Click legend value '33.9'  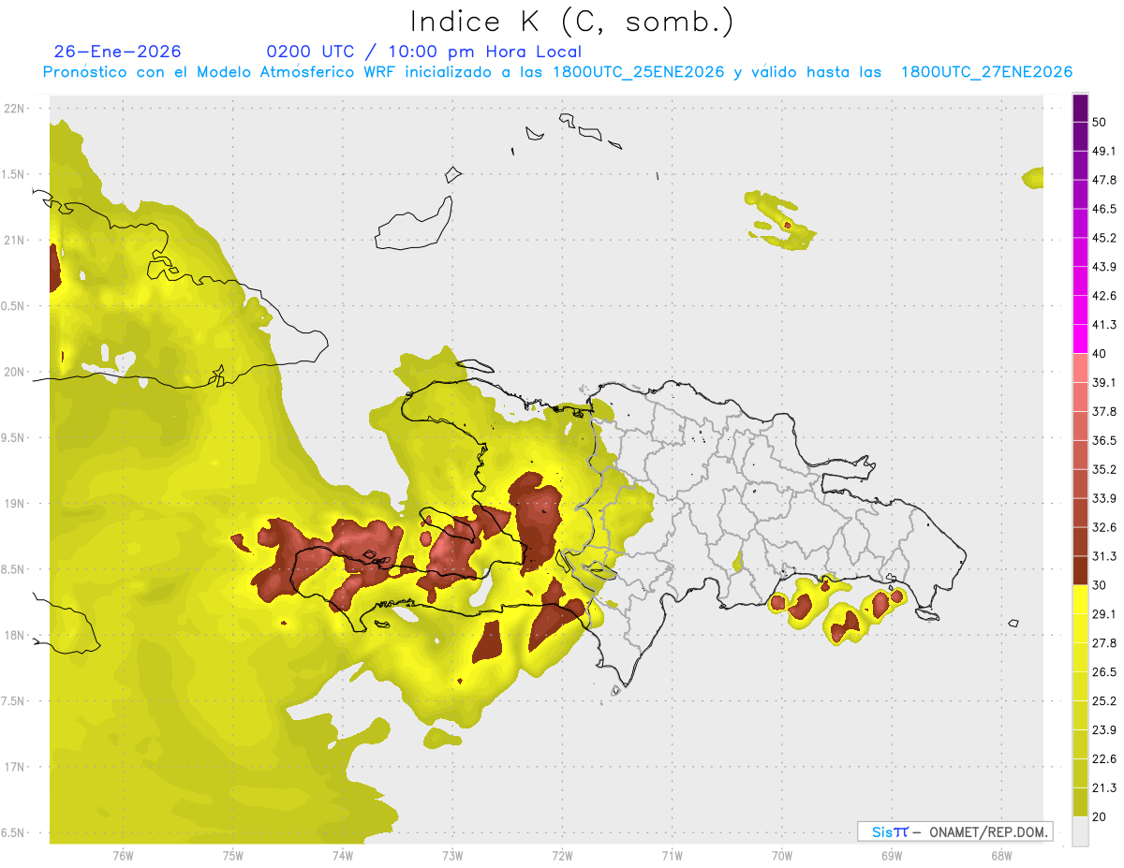(x=1103, y=498)
